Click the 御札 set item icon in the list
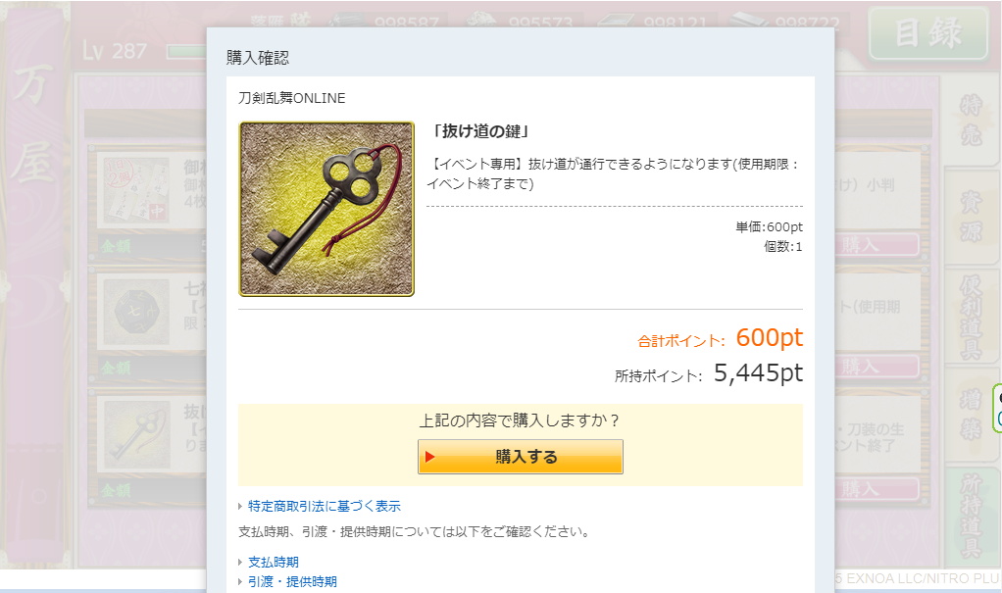This screenshot has height=593, width=1002. [136, 190]
